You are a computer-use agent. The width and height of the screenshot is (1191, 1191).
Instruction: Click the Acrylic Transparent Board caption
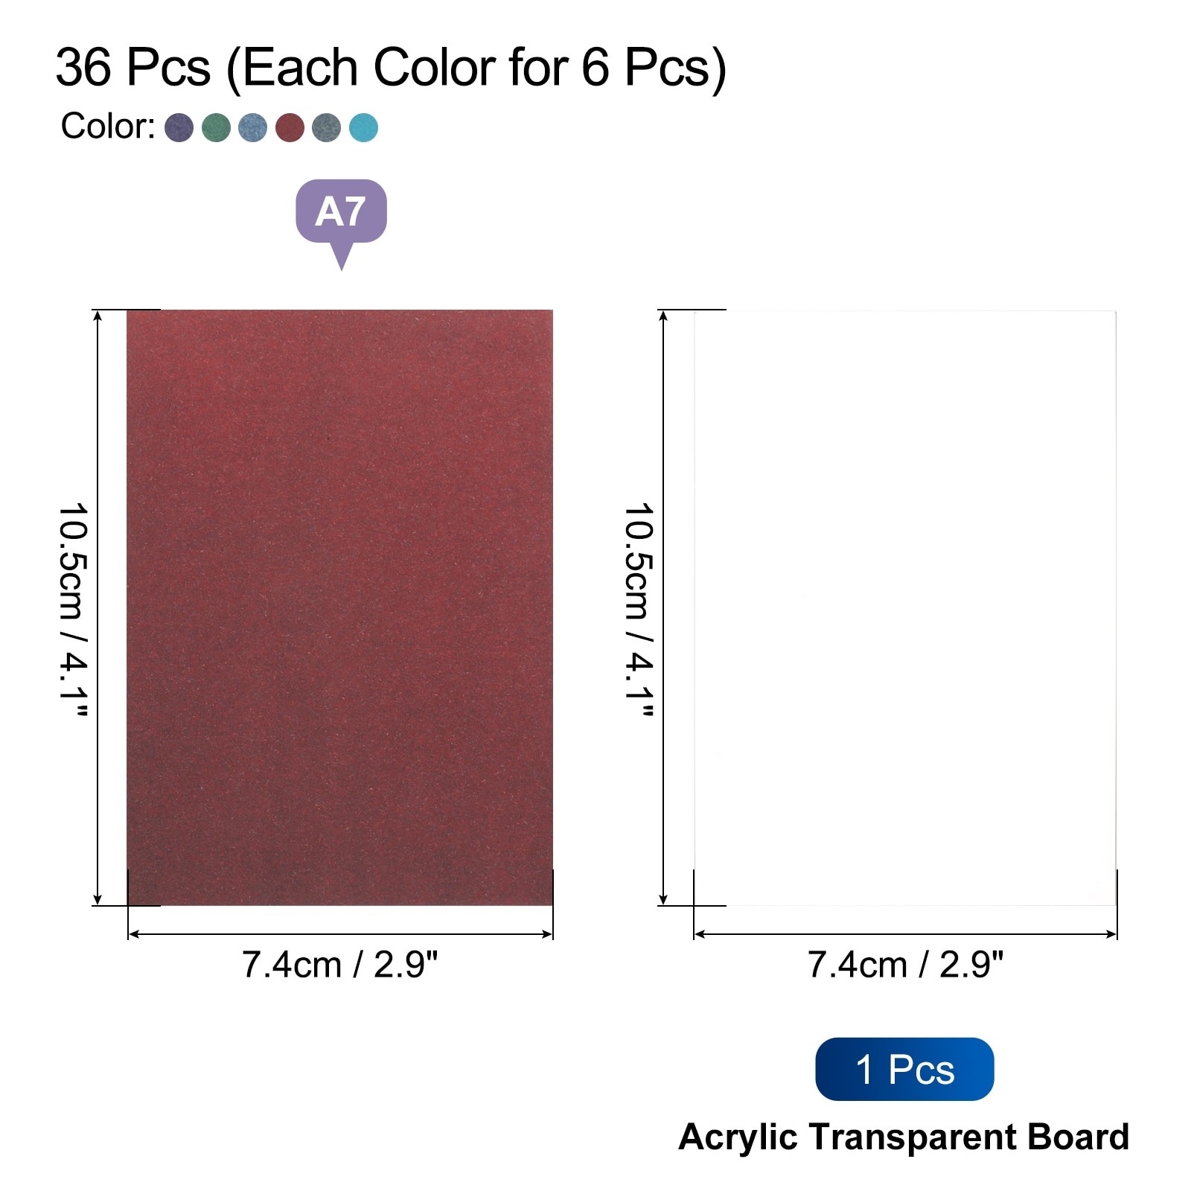coord(904,1137)
